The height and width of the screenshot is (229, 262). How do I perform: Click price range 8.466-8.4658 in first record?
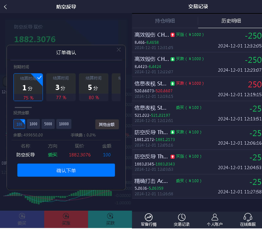coord(147,43)
